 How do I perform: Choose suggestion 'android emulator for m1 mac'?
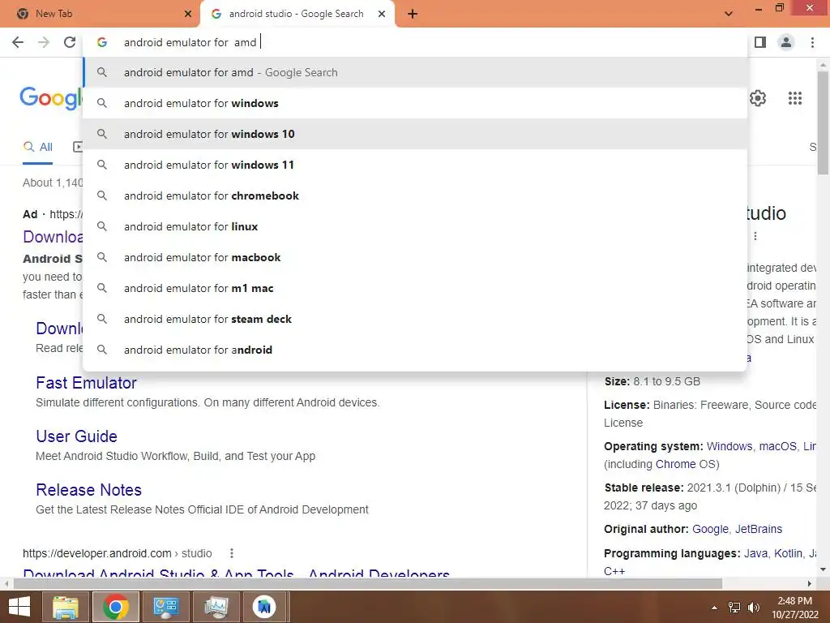click(x=416, y=288)
